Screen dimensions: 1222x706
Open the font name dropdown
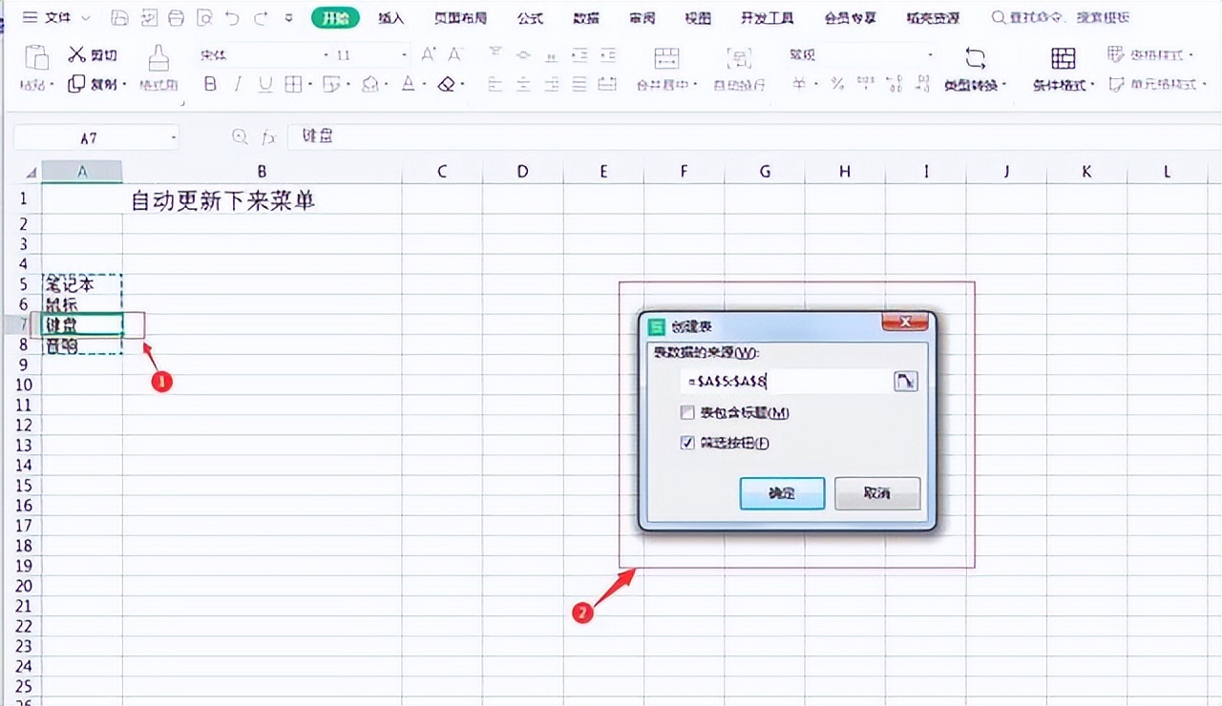(326, 55)
